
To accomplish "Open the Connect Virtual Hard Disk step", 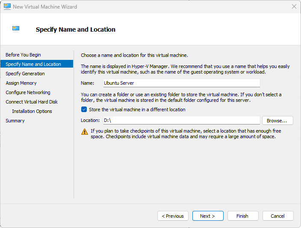I will 32,102.
